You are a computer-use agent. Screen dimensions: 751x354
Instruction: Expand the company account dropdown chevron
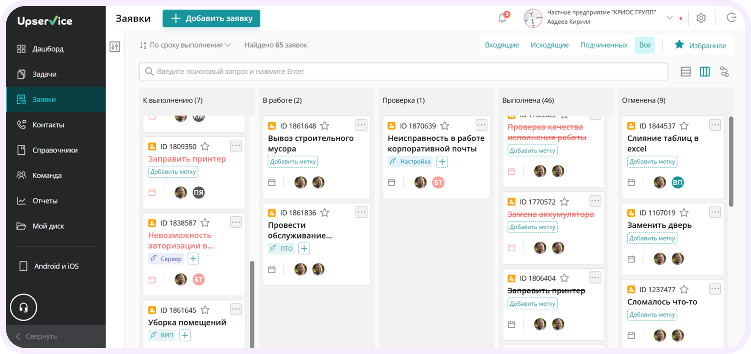tap(669, 18)
